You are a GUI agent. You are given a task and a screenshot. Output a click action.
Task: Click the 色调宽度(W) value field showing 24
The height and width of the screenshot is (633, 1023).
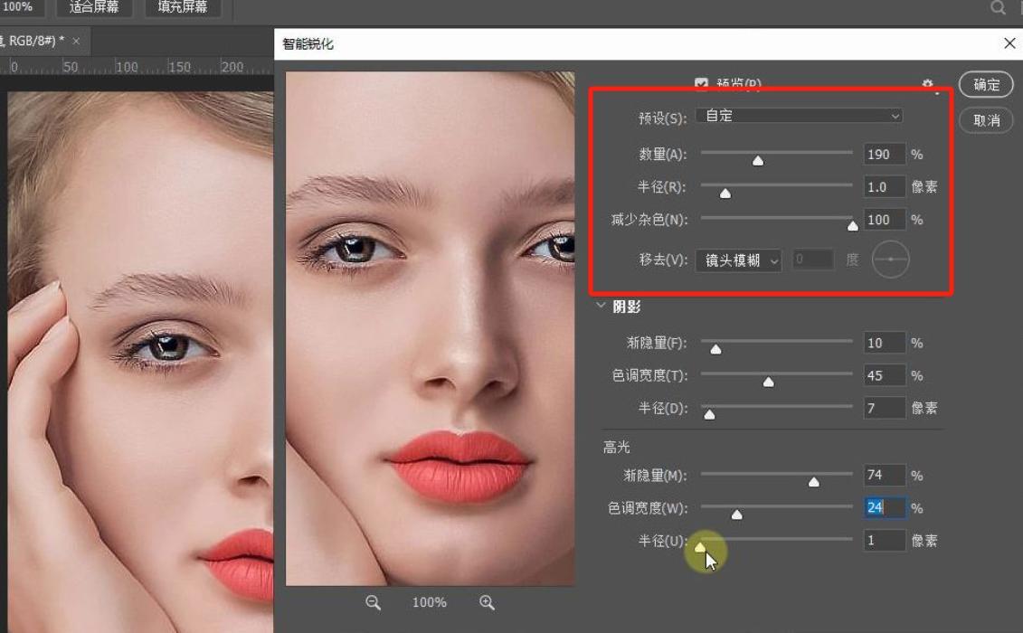(884, 507)
